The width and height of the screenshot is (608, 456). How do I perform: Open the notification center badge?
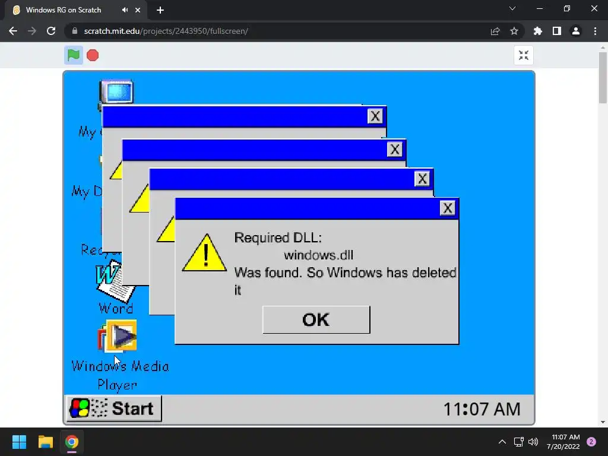[591, 442]
